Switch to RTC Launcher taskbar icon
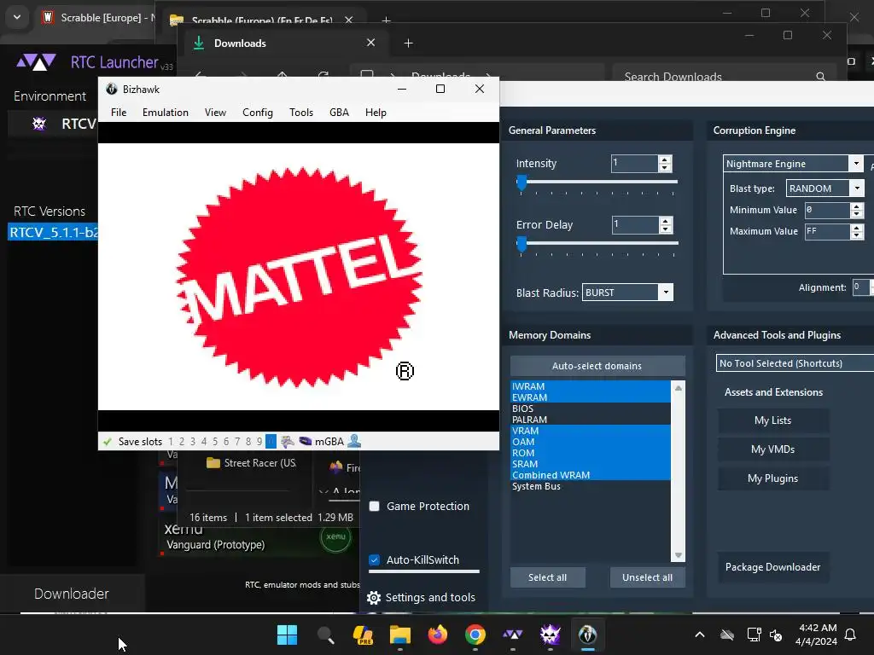This screenshot has height=655, width=874. click(512, 635)
